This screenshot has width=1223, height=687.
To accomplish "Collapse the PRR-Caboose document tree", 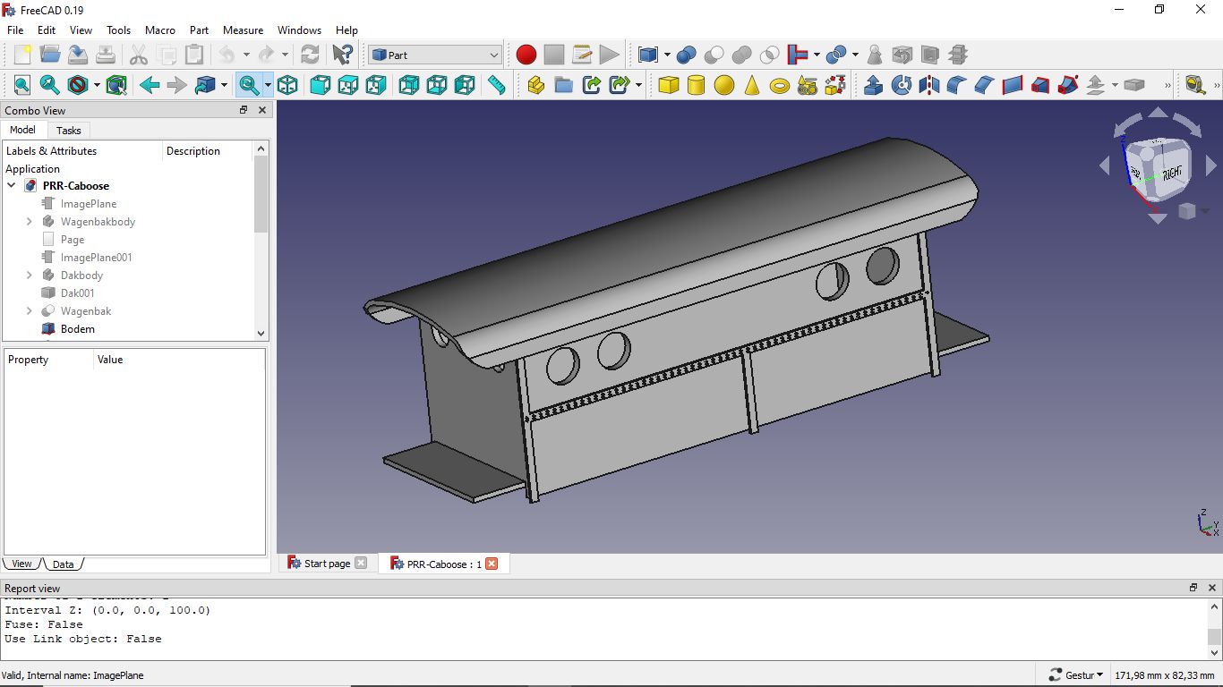I will tap(12, 186).
